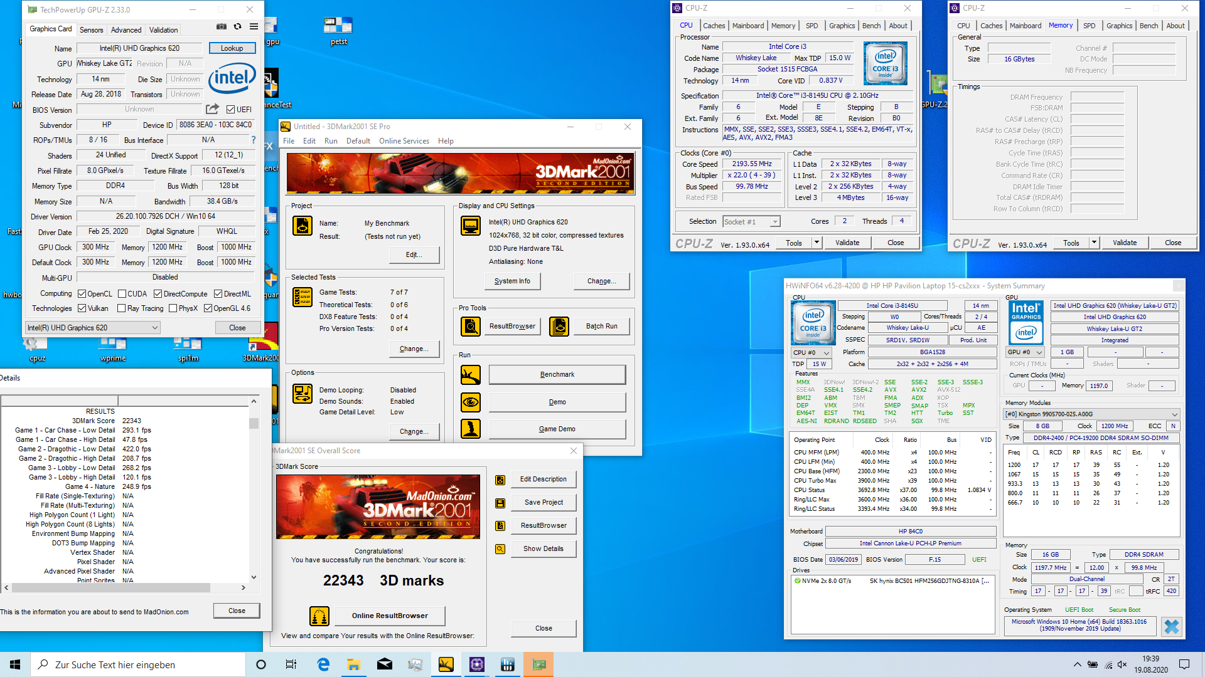The width and height of the screenshot is (1205, 677).
Task: Click GPU-Z refresh icon
Action: pos(237,27)
